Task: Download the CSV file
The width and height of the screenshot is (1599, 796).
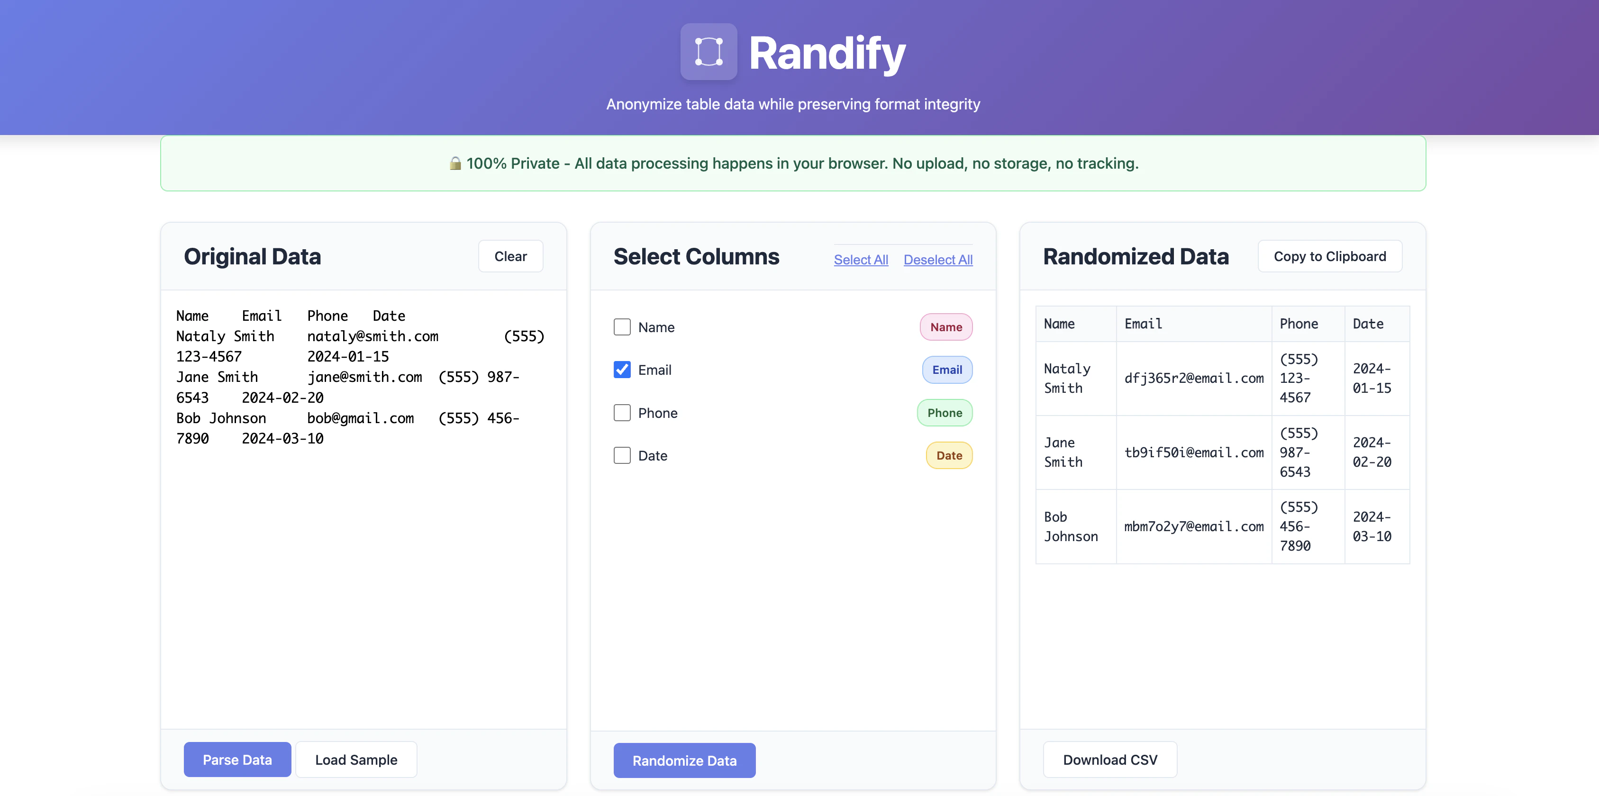Action: point(1110,760)
